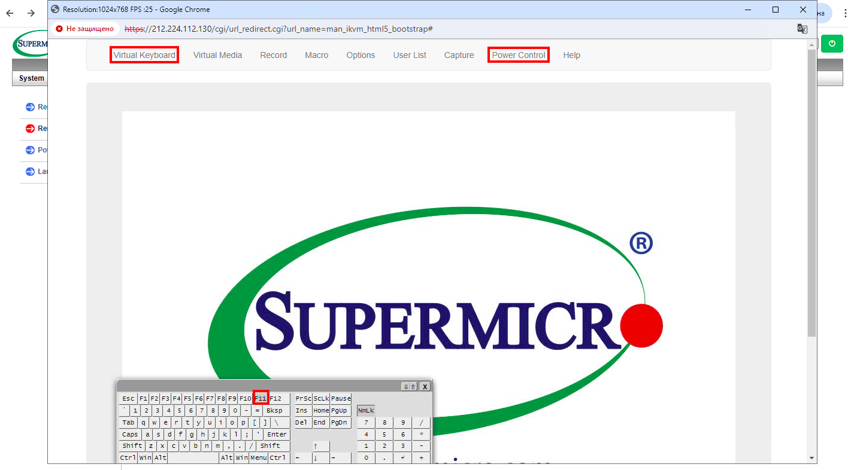Click the 'Не защищено' security badge

coord(84,29)
